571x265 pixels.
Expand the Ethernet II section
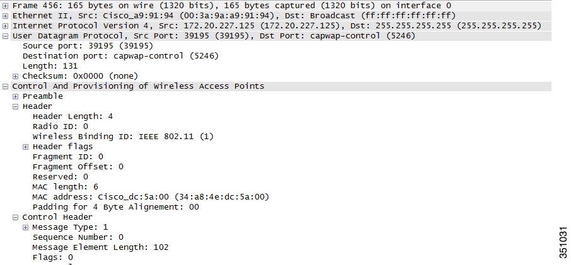pyautogui.click(x=6, y=16)
